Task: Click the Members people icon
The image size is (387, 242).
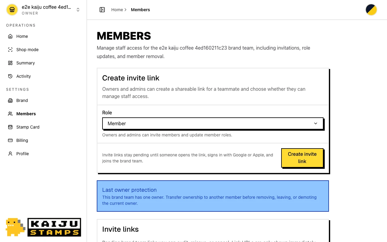Action: (x=10, y=114)
